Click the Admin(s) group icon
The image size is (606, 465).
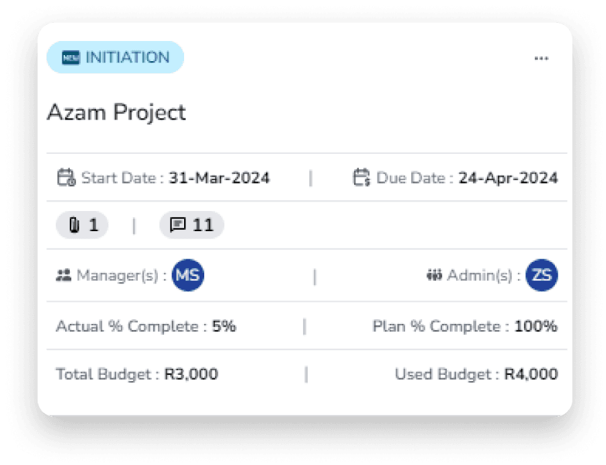point(433,275)
